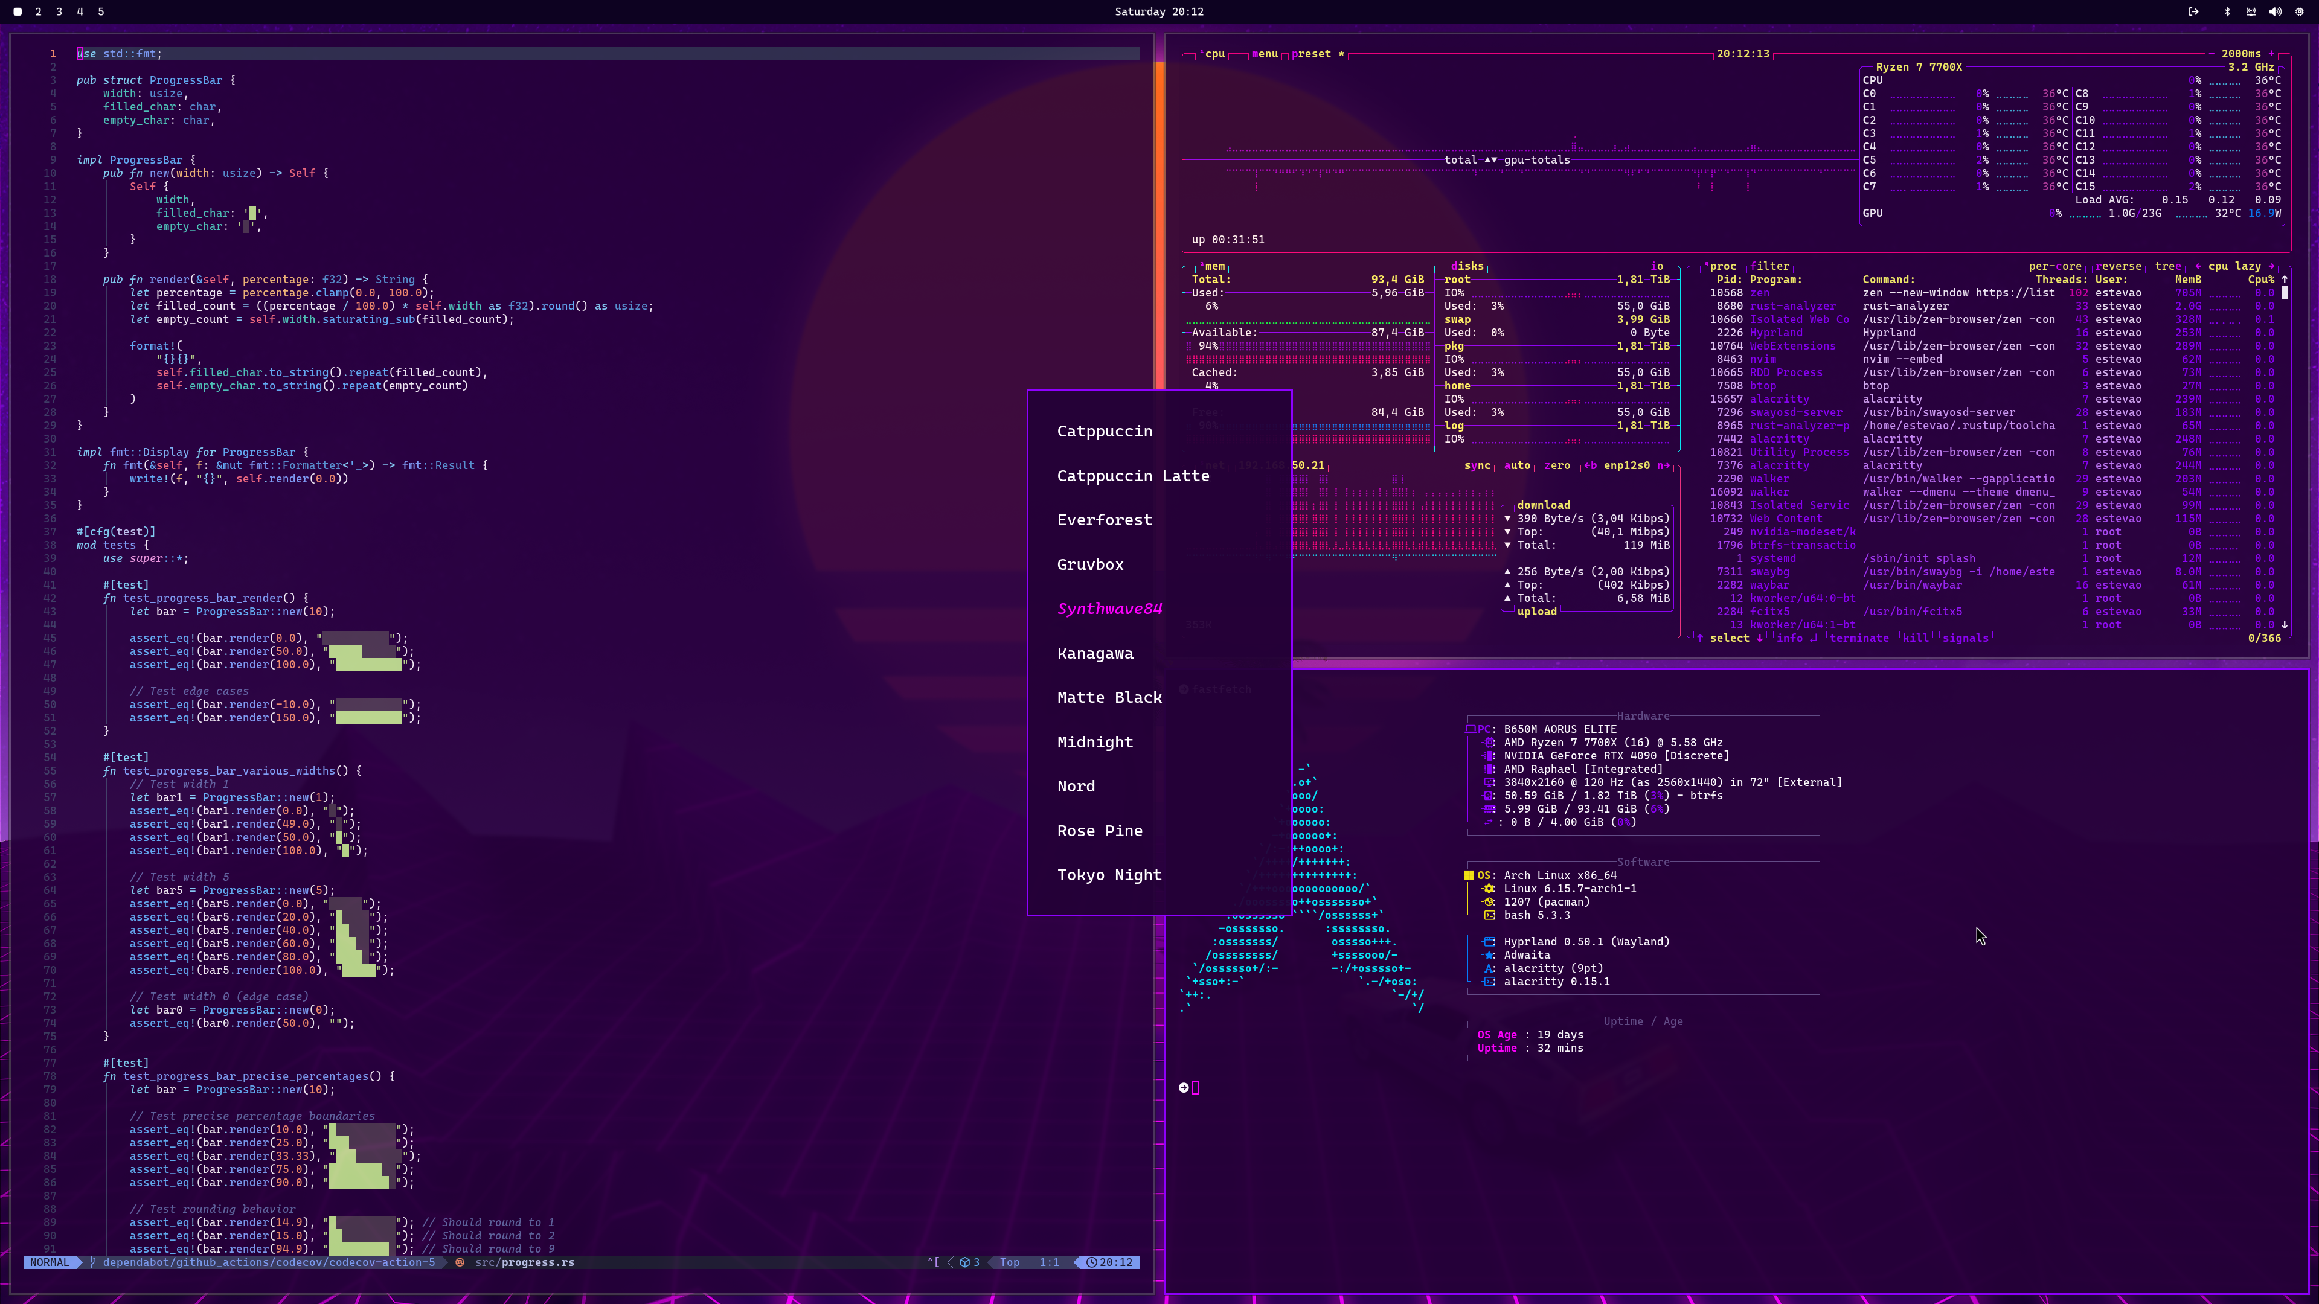Click the Bluetooth icon in the top bar
Viewport: 2319px width, 1304px height.
click(2227, 11)
